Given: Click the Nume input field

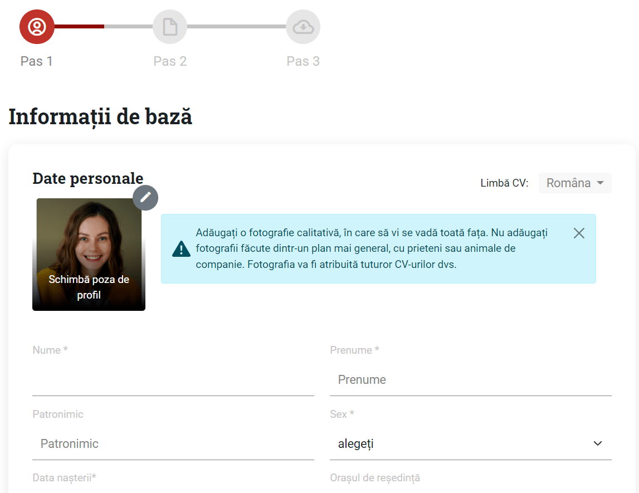Looking at the screenshot, I should (173, 380).
